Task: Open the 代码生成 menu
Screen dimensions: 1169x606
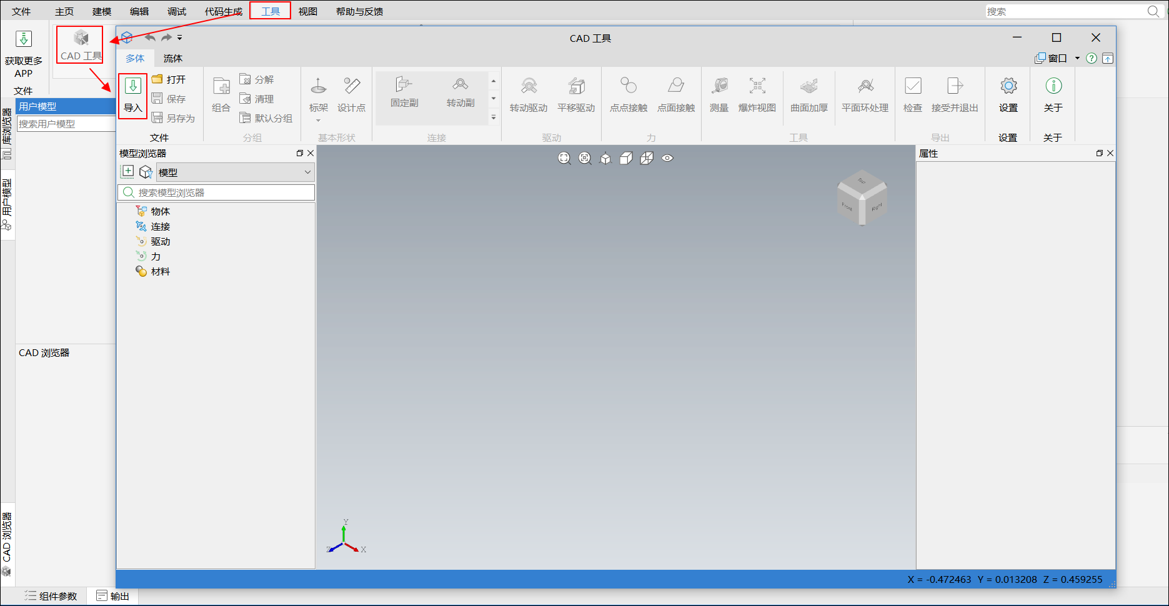Action: pyautogui.click(x=223, y=11)
